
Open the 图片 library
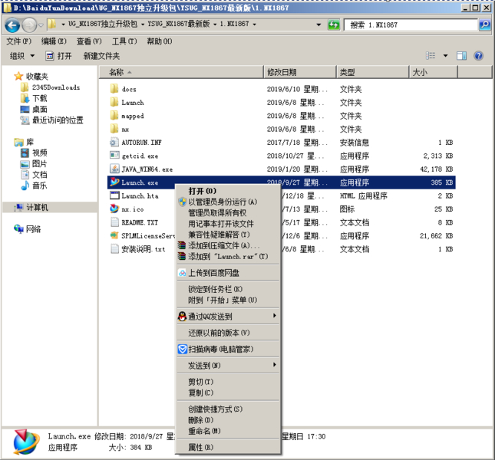39,164
